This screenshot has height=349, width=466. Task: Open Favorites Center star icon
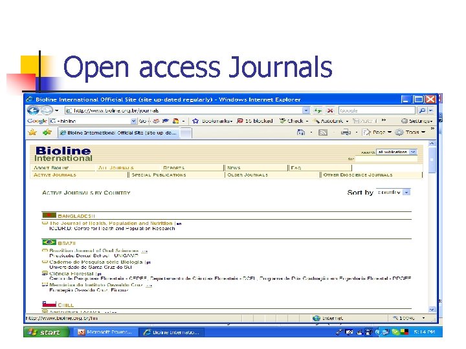32,132
